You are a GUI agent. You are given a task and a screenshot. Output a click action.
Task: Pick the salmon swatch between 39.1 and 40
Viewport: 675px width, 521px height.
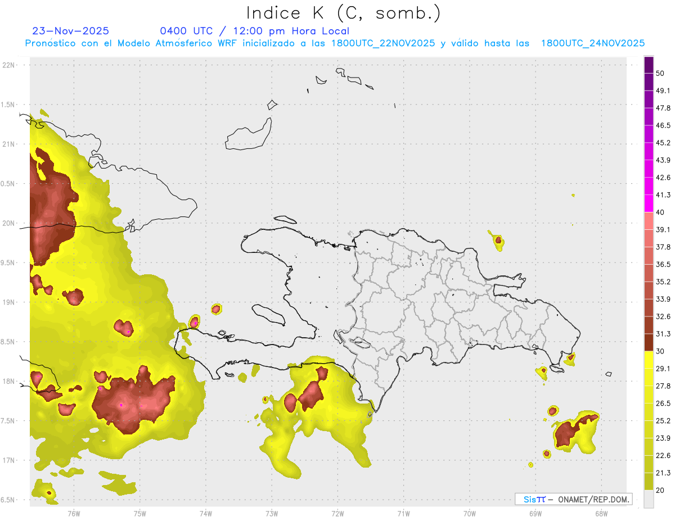[649, 221]
